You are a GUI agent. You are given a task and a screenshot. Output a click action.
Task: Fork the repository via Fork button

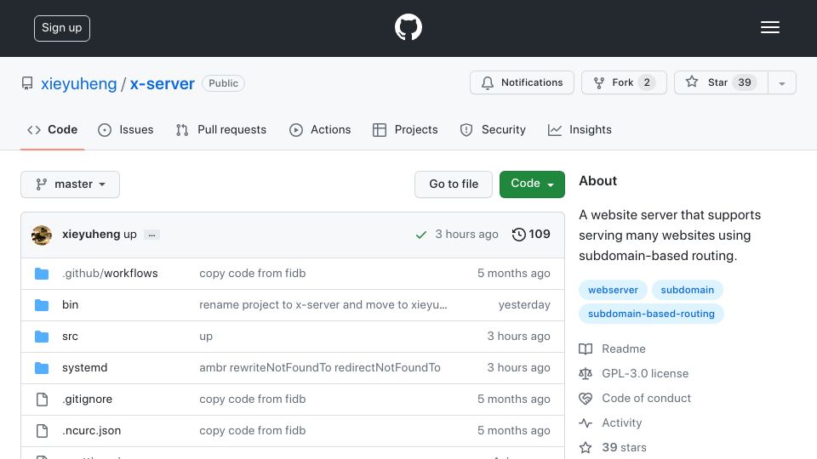624,82
